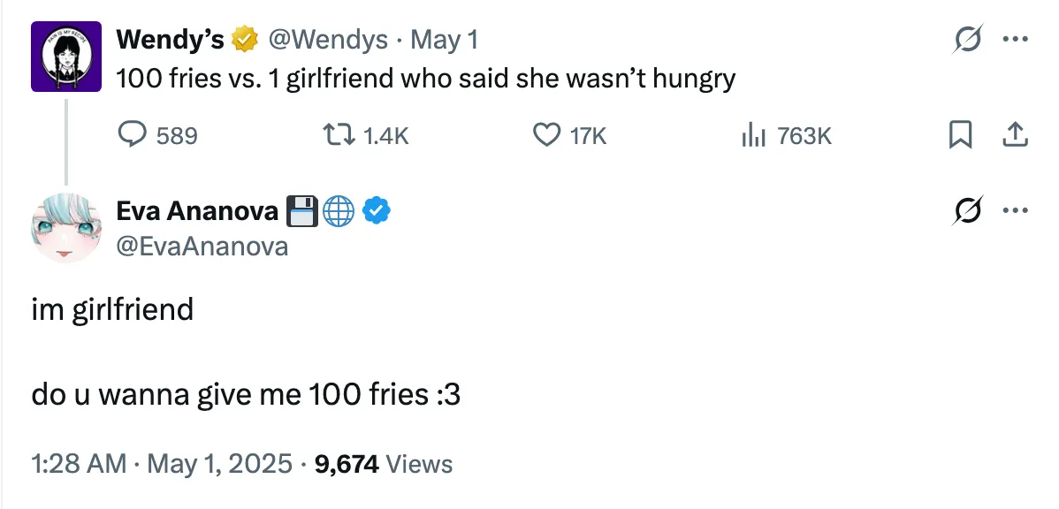Open the reply icon on Wendy's tweet
This screenshot has width=1059, height=509.
point(133,135)
